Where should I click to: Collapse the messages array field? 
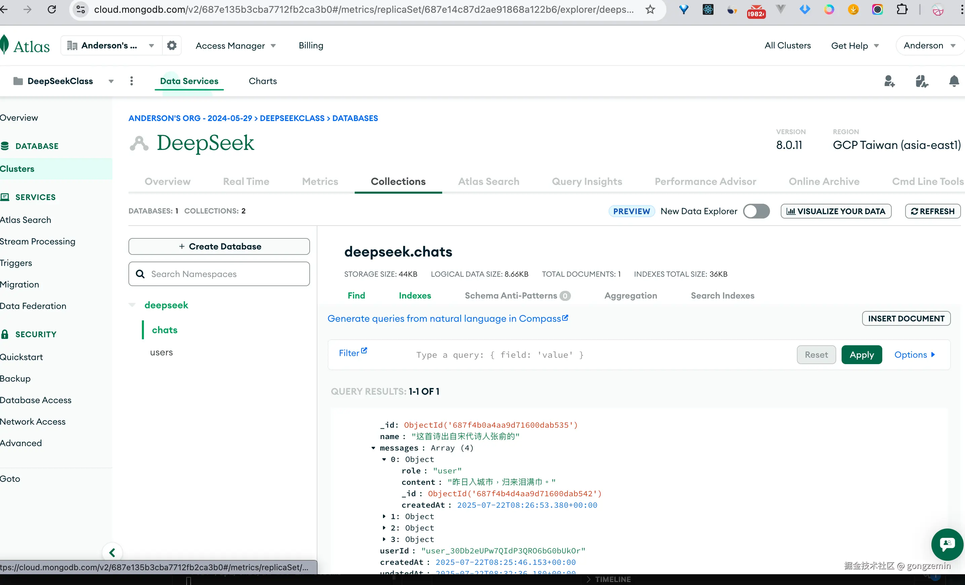[373, 448]
